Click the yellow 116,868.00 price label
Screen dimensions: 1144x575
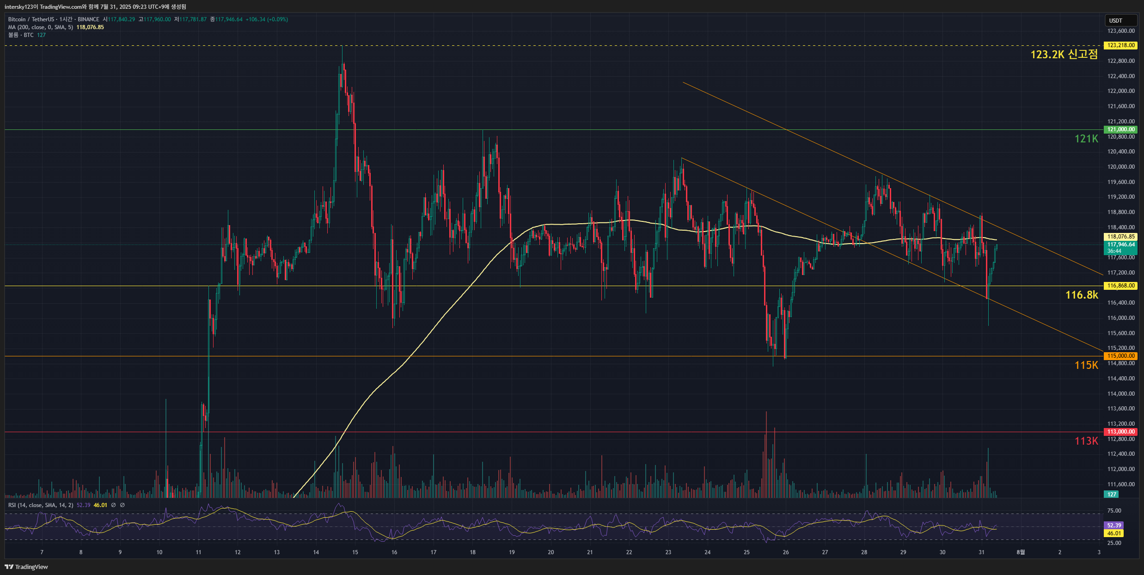click(x=1121, y=286)
